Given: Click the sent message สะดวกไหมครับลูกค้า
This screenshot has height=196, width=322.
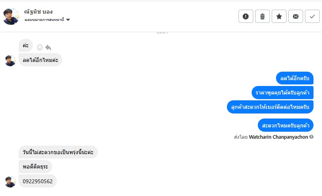Looking at the screenshot, I should (285, 125).
